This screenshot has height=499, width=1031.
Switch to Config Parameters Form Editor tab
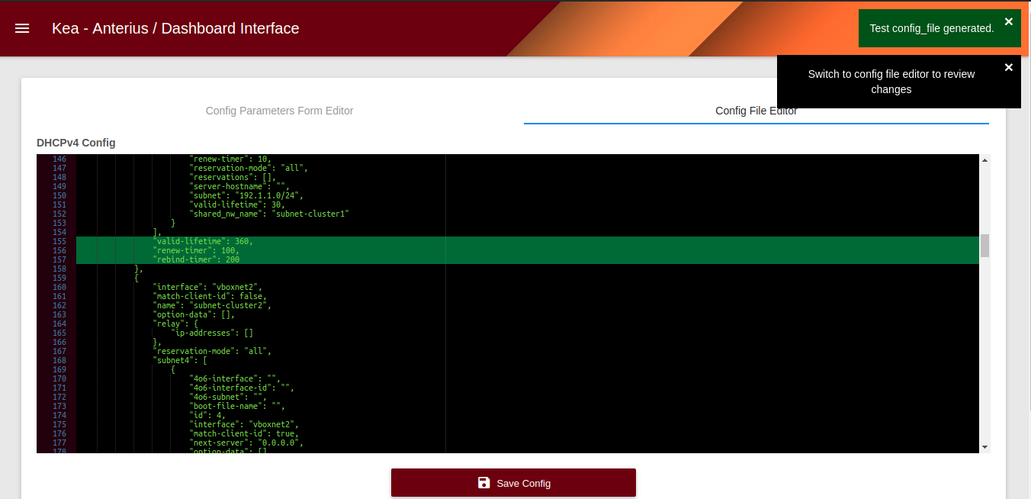pos(279,111)
